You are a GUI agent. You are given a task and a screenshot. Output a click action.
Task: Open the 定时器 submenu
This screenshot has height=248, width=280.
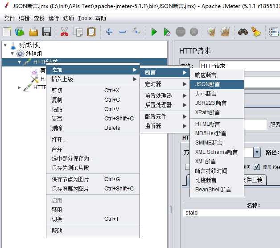tap(165, 84)
